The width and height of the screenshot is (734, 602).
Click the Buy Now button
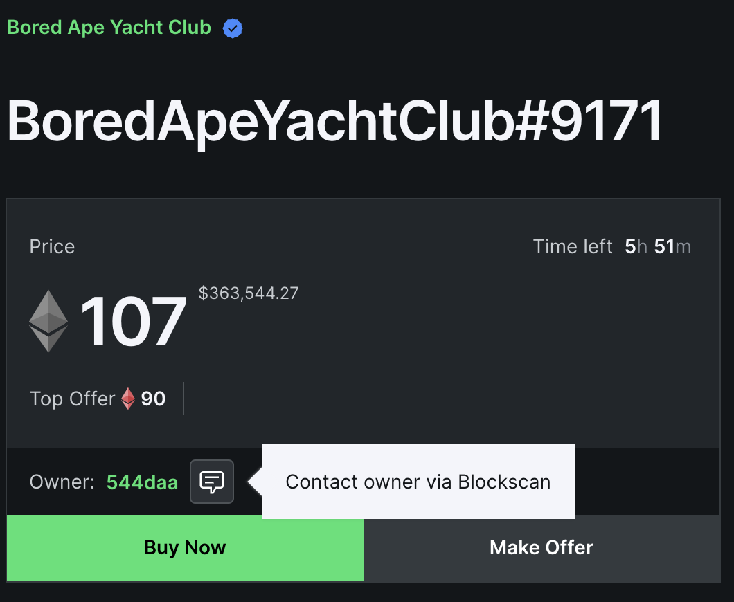tap(184, 547)
